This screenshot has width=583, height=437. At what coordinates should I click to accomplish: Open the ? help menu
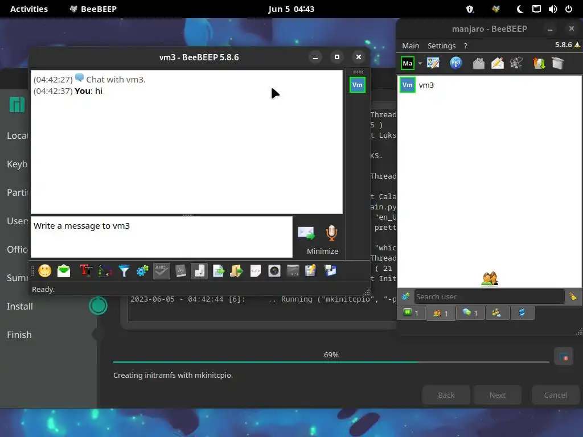(x=466, y=46)
